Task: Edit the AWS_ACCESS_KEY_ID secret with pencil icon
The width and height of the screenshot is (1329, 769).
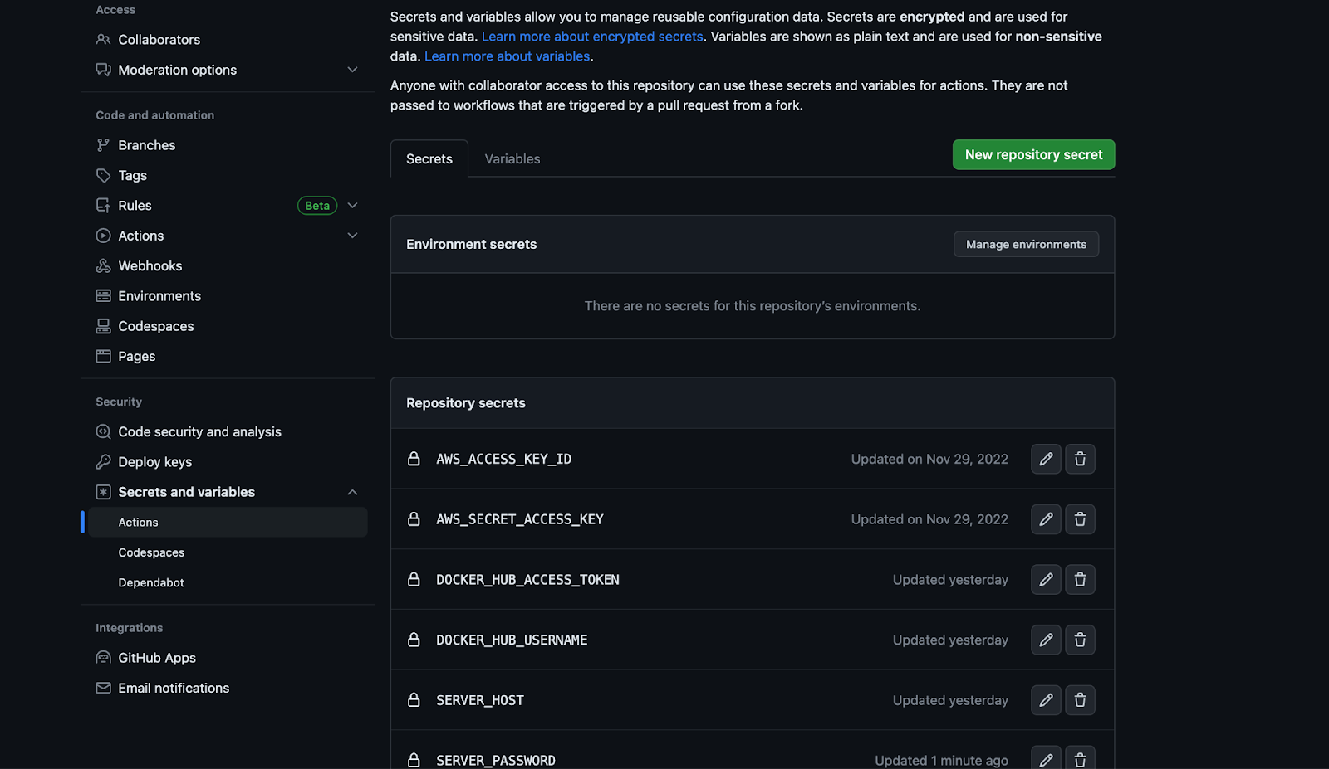Action: [1046, 459]
